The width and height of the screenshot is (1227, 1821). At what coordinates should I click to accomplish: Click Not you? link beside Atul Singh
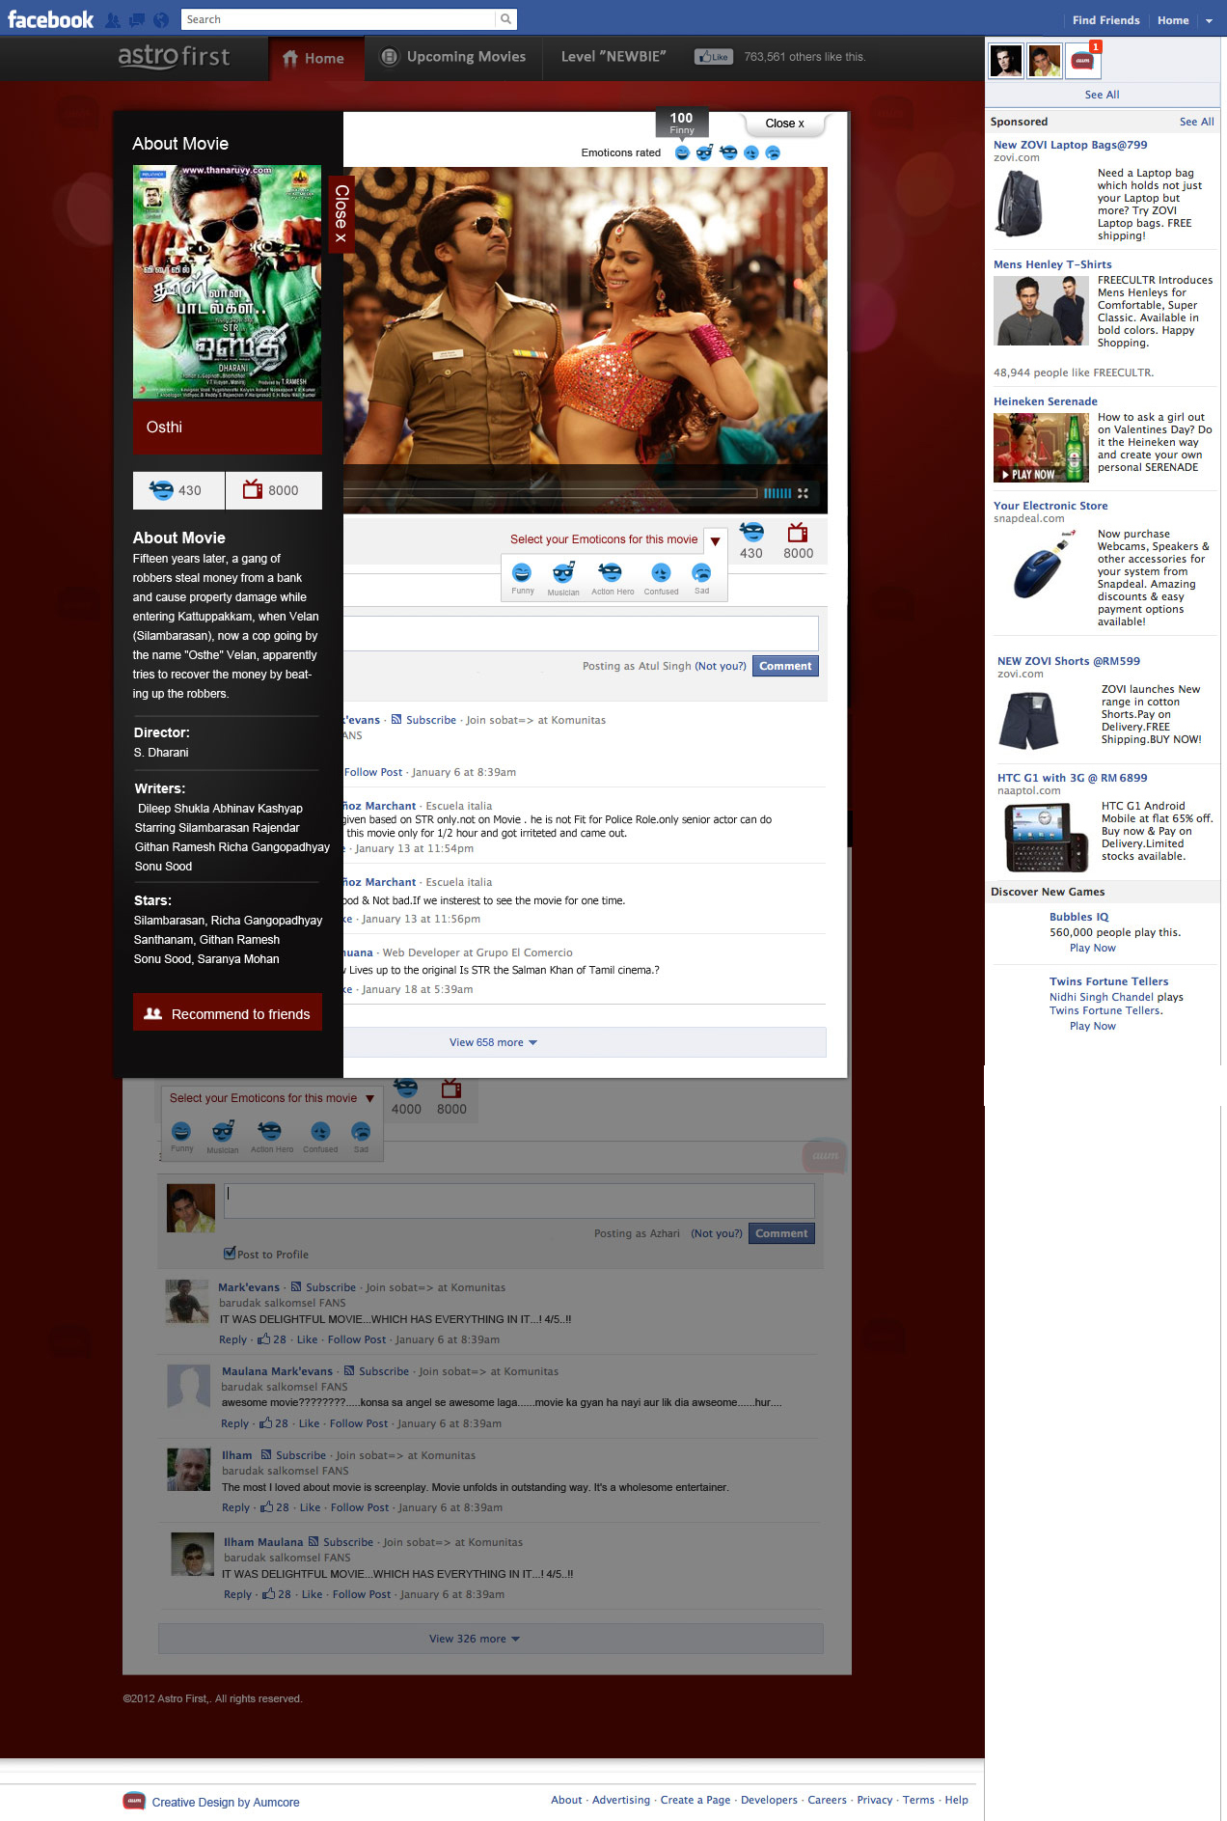[x=721, y=666]
